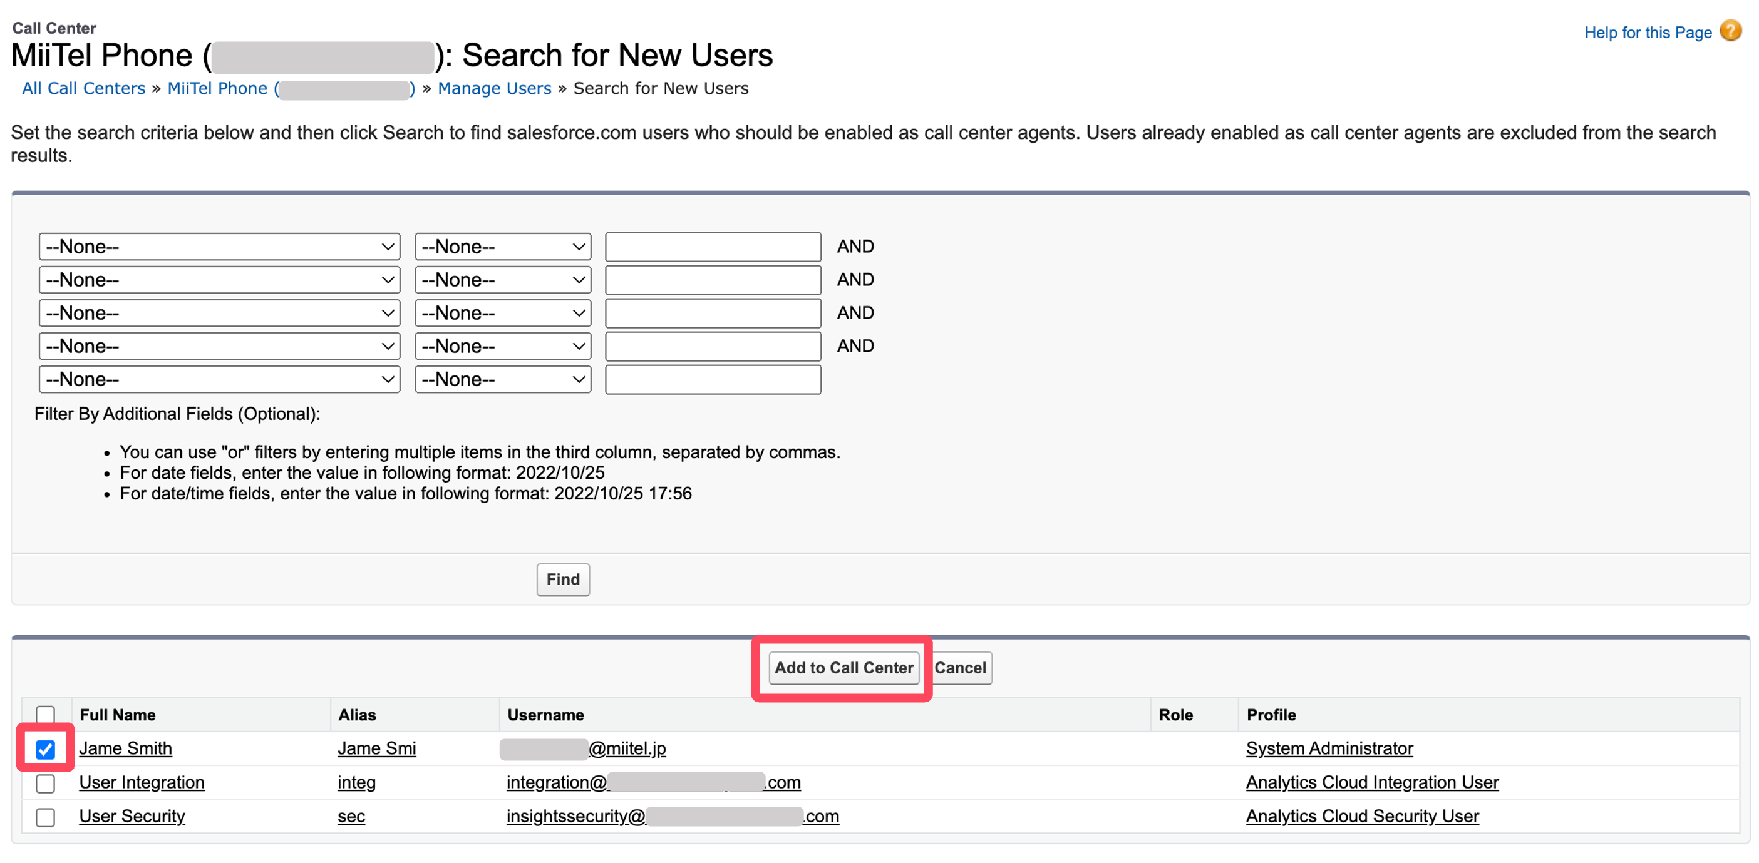Open fourth row field dropdown
This screenshot has width=1759, height=863.
pyautogui.click(x=219, y=346)
